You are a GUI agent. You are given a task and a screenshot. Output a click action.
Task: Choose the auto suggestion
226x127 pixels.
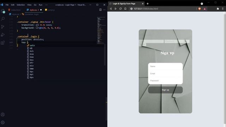(32, 46)
